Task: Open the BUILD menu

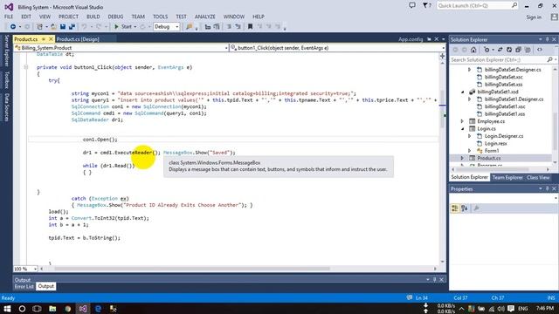Action: click(93, 17)
